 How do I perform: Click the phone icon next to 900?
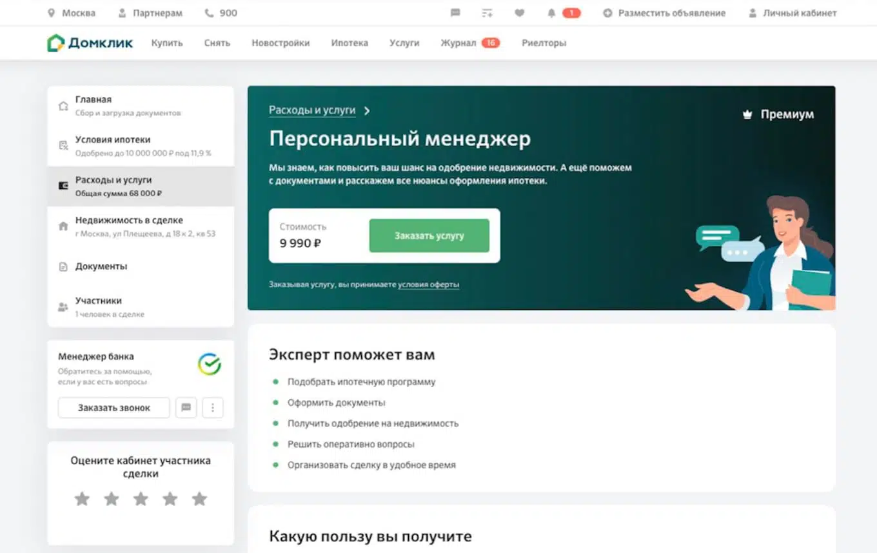coord(208,13)
